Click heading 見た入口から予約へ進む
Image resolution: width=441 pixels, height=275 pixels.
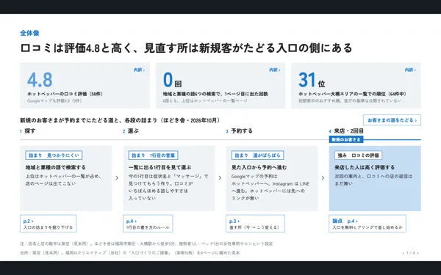coord(259,167)
